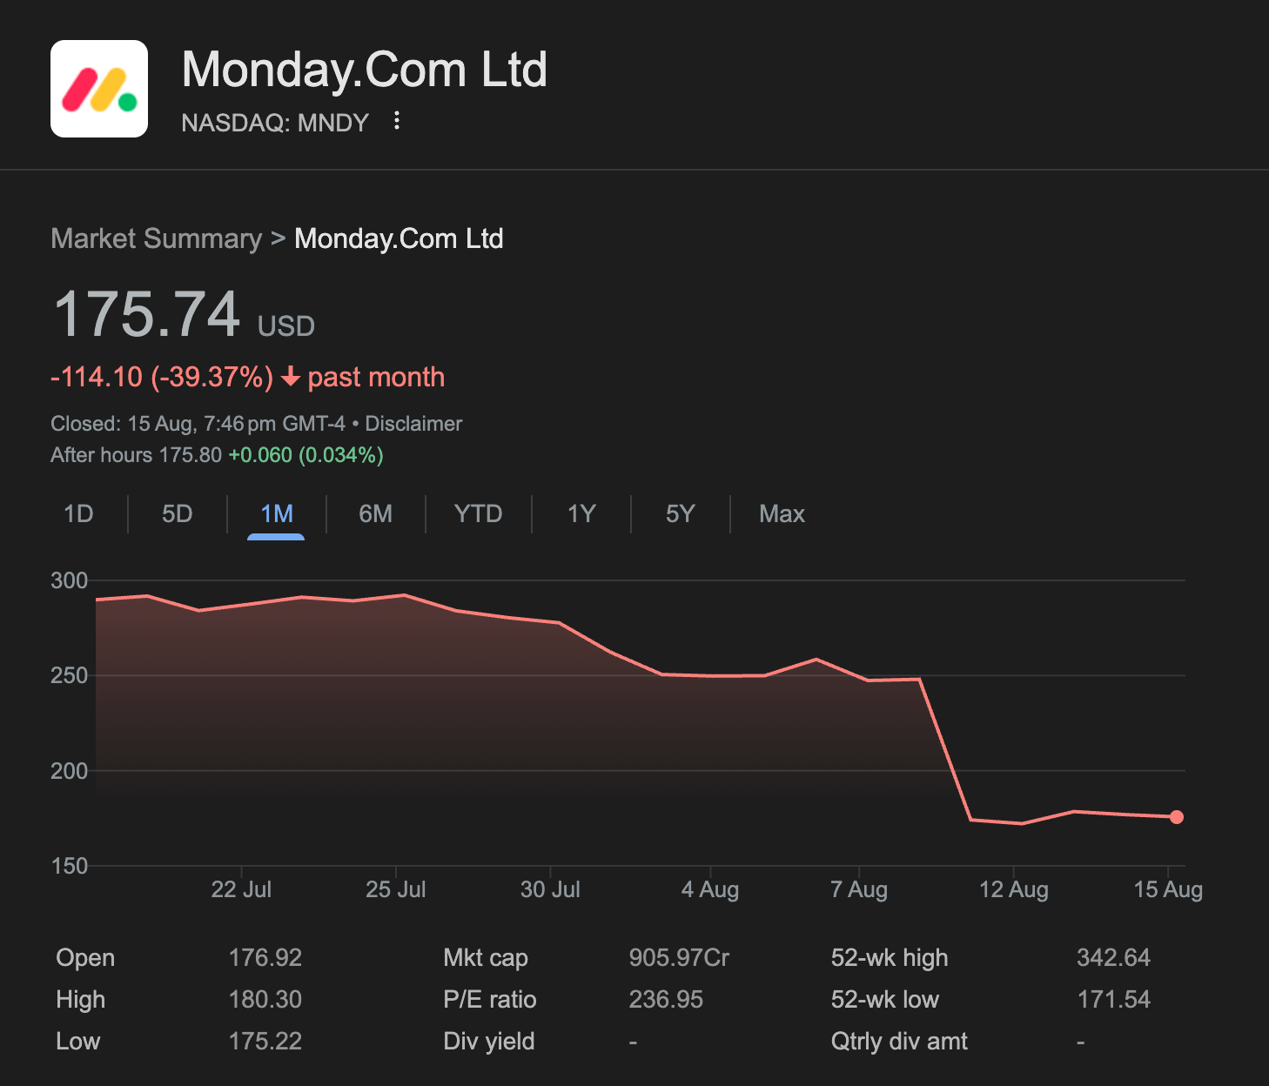
Task: Click the Mkt cap value 905.97Cr
Action: [679, 957]
